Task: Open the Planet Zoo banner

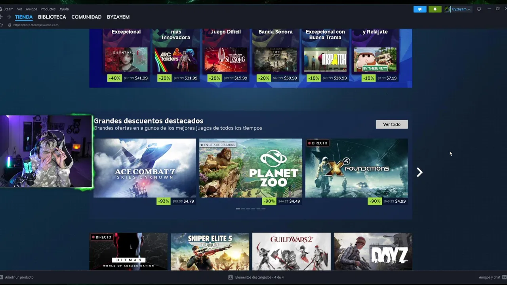Action: click(251, 168)
